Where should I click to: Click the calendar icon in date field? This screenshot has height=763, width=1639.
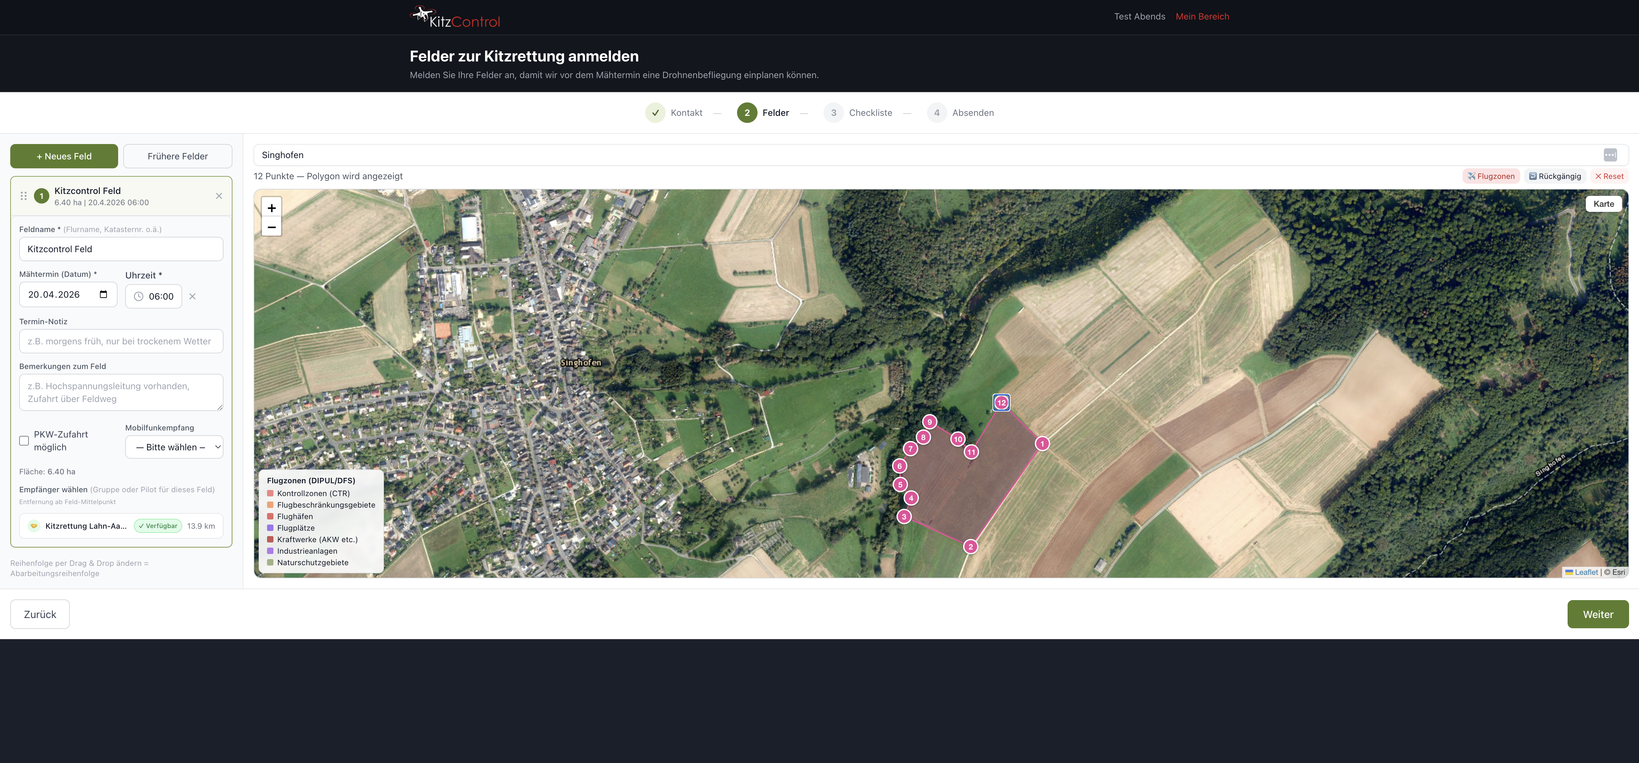[x=104, y=294]
